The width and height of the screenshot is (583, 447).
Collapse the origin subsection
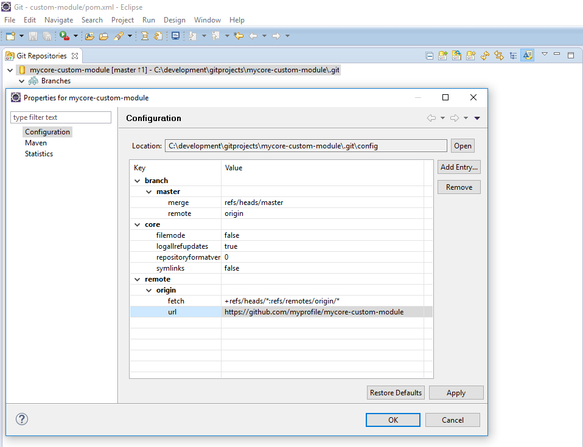tap(148, 291)
